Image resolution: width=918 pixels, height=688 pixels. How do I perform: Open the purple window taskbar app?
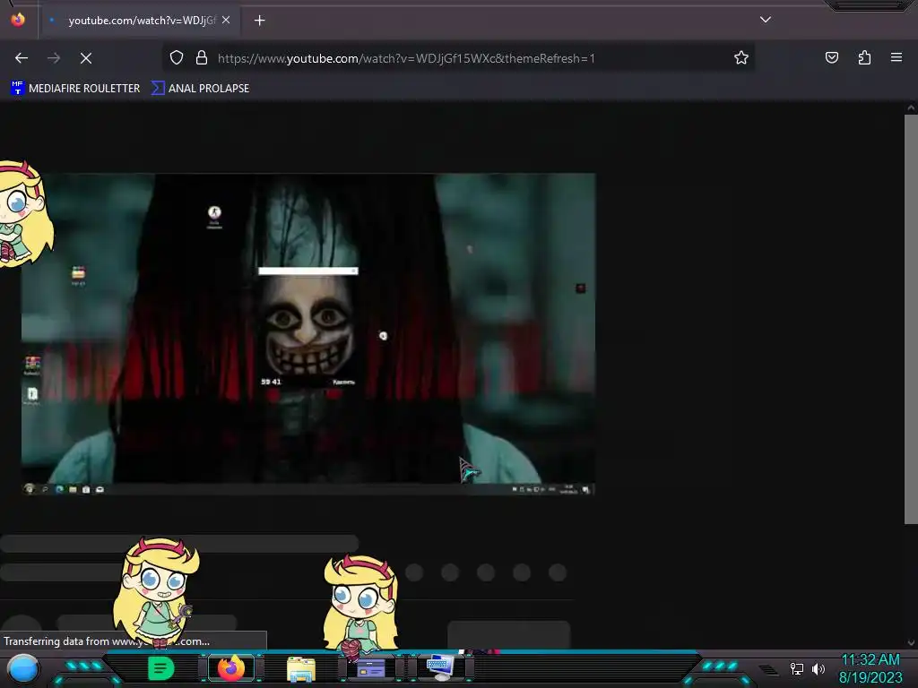pos(370,668)
